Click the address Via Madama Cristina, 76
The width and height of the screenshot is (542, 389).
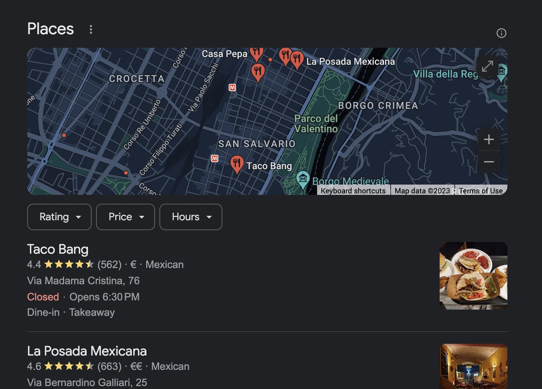(84, 281)
